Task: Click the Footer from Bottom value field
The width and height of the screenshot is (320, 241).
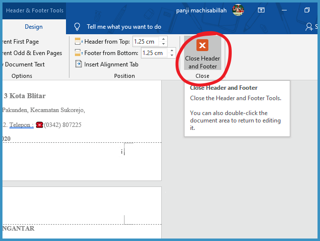Action: coord(154,53)
